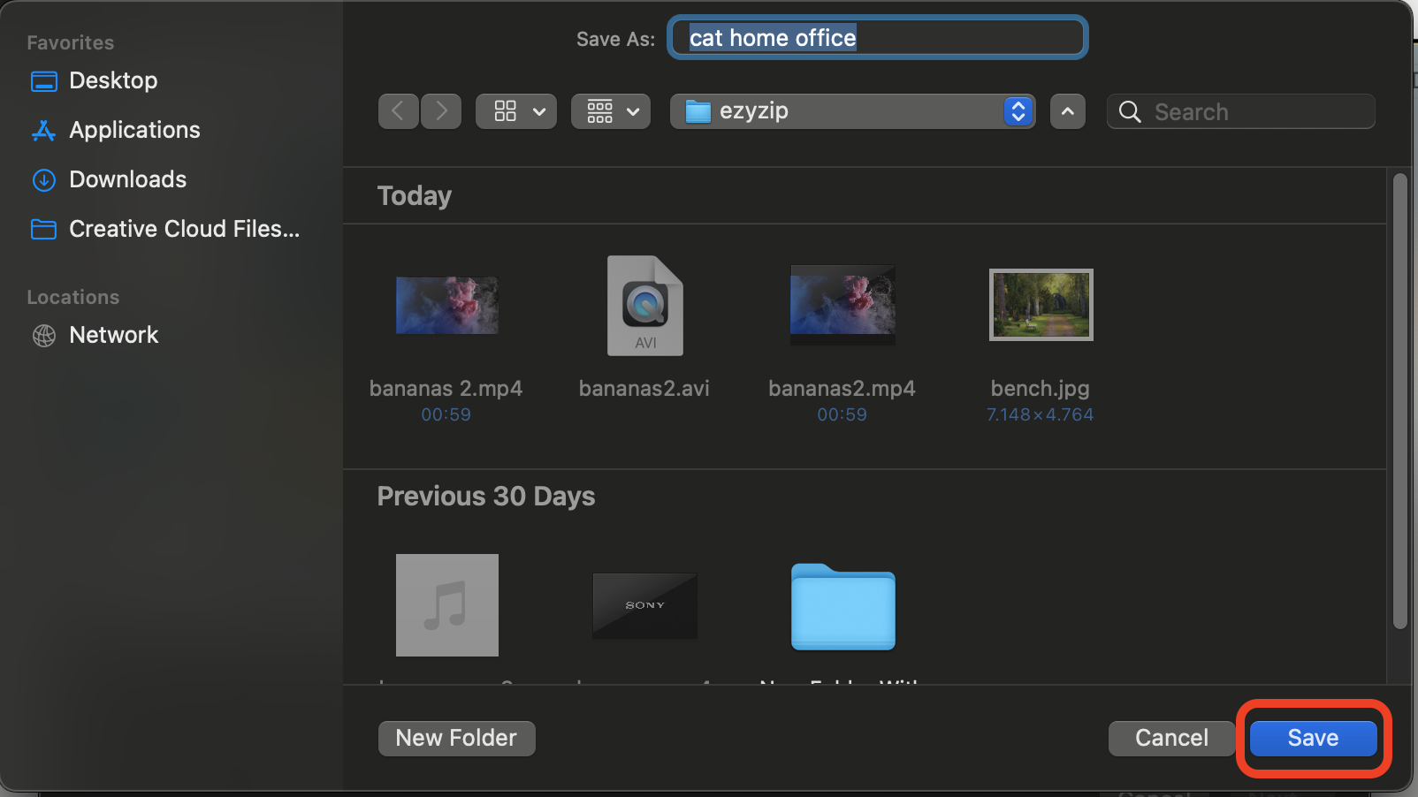1418x797 pixels.
Task: Expand the view options chevron
Action: click(539, 112)
